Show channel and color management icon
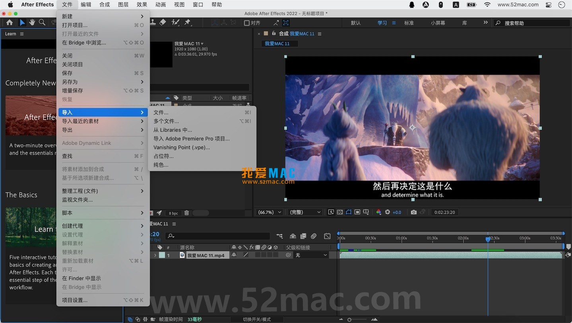Image resolution: width=572 pixels, height=323 pixels. pyautogui.click(x=379, y=212)
